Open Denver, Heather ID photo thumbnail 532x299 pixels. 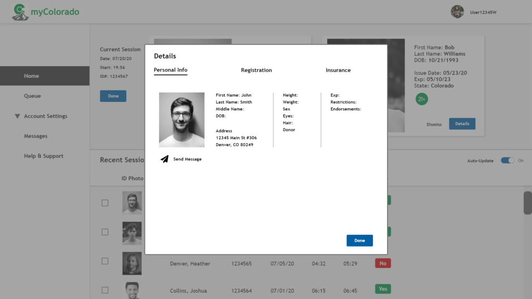132,263
